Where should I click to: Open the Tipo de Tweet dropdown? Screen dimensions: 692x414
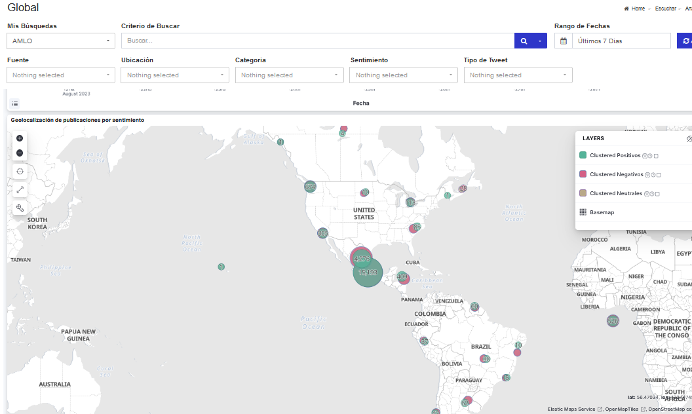click(518, 75)
